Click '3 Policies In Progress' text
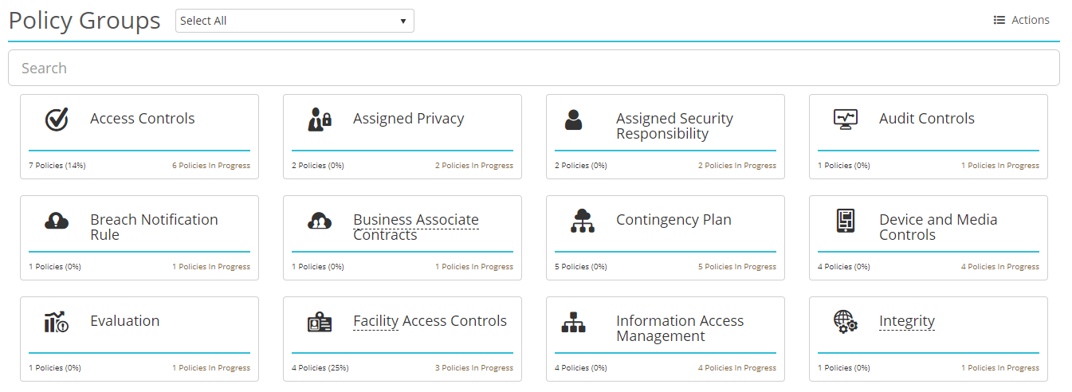 (x=474, y=368)
